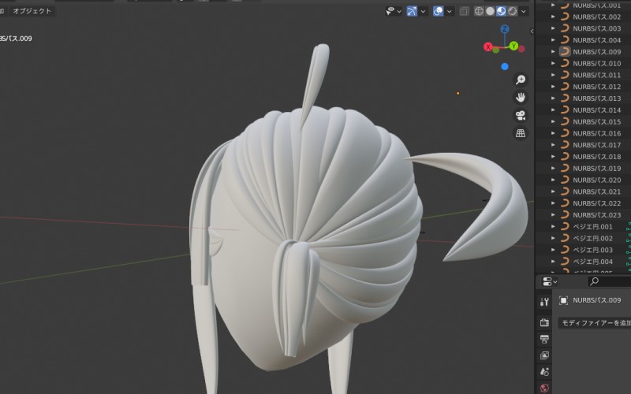Image resolution: width=631 pixels, height=394 pixels.
Task: Click the curve icon beside NURBSパス.015
Action: tap(565, 121)
